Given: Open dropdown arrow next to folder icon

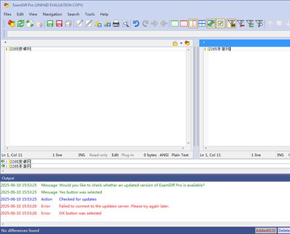Looking at the screenshot, I should tap(181, 43).
